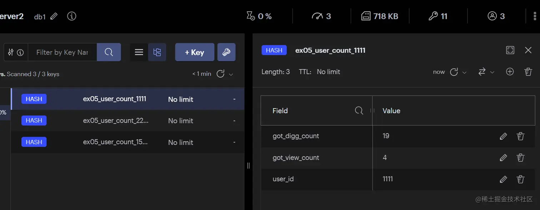This screenshot has width=540, height=210.
Task: Click the No limit TTL of ex05_user_count_1111 row
Action: (180, 99)
